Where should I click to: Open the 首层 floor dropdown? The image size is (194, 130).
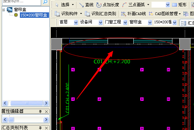click(76, 22)
